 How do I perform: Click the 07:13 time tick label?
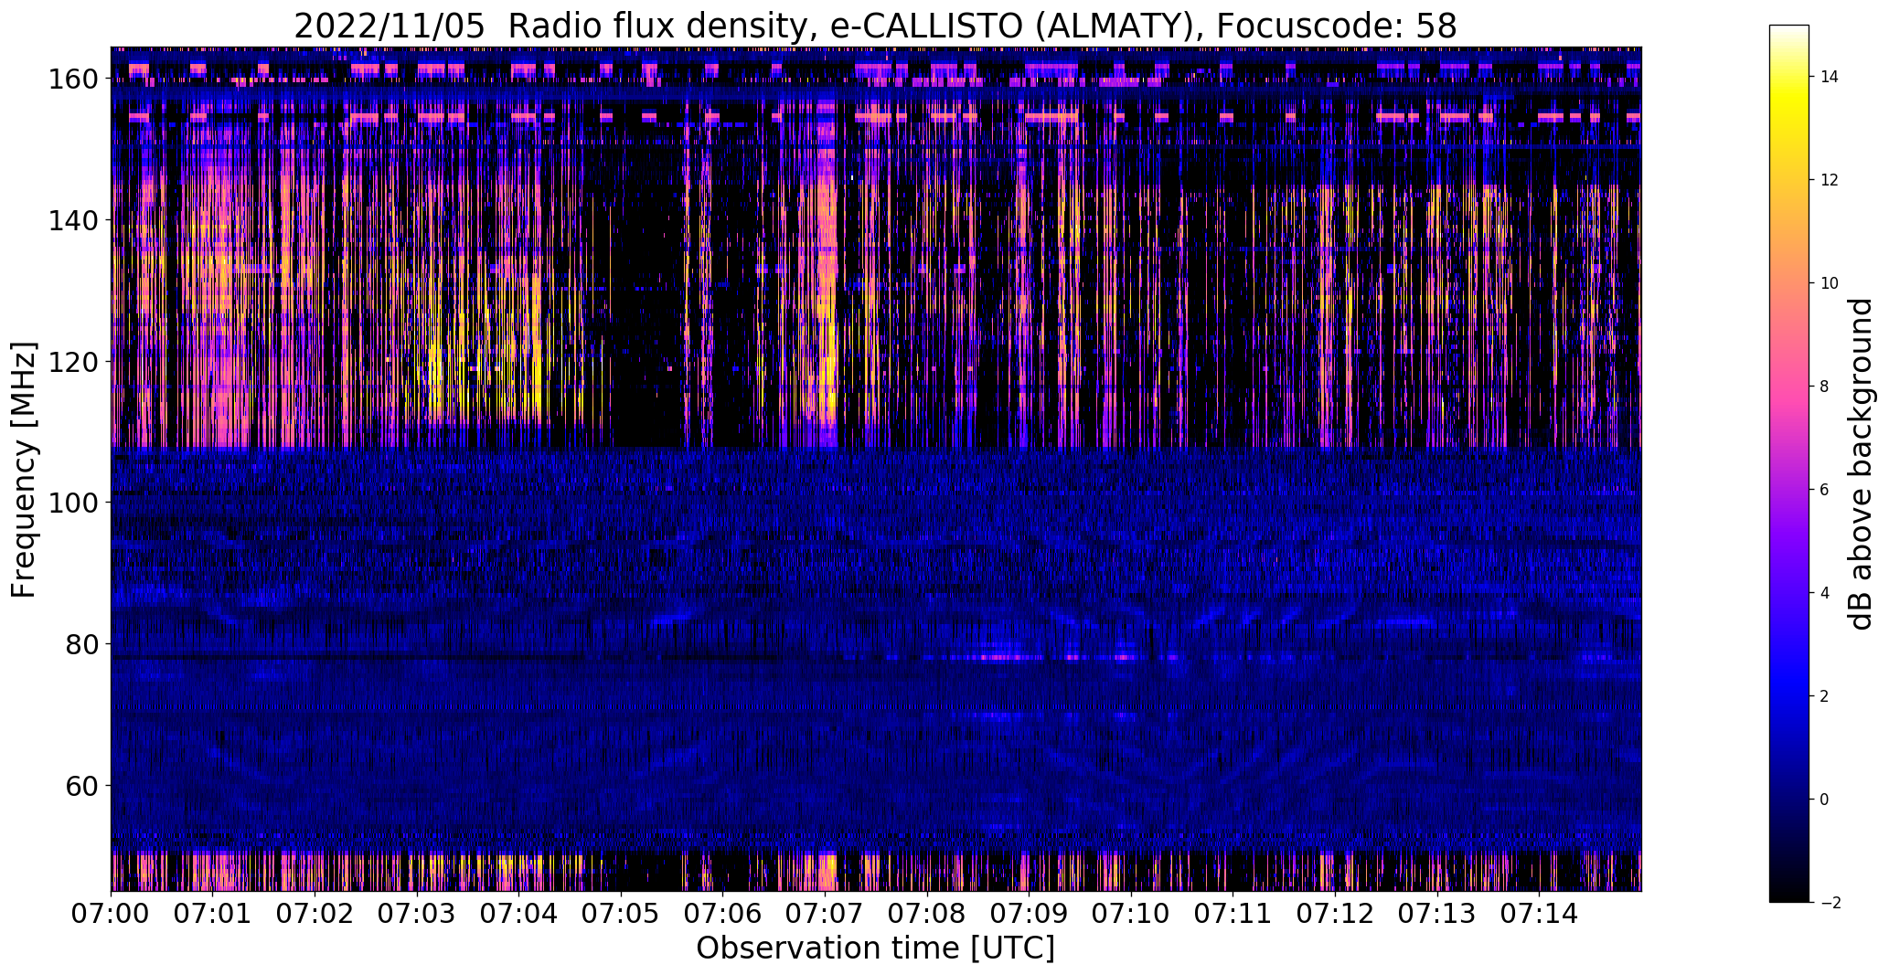[1437, 914]
